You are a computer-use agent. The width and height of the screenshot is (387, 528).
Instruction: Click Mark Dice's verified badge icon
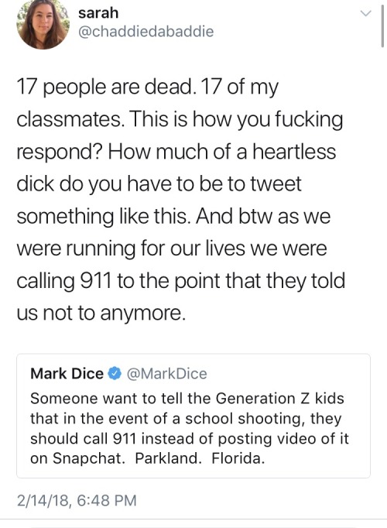(115, 373)
